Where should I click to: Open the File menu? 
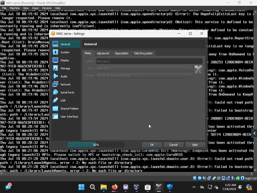click(4, 8)
